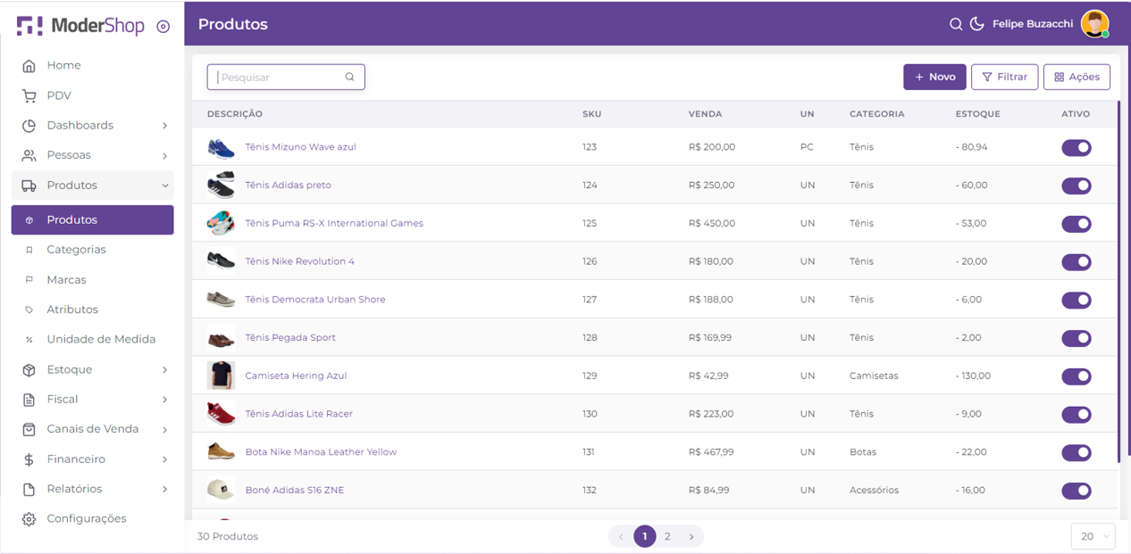Focus the Pesquisar search field
The width and height of the screenshot is (1131, 554).
click(x=279, y=78)
